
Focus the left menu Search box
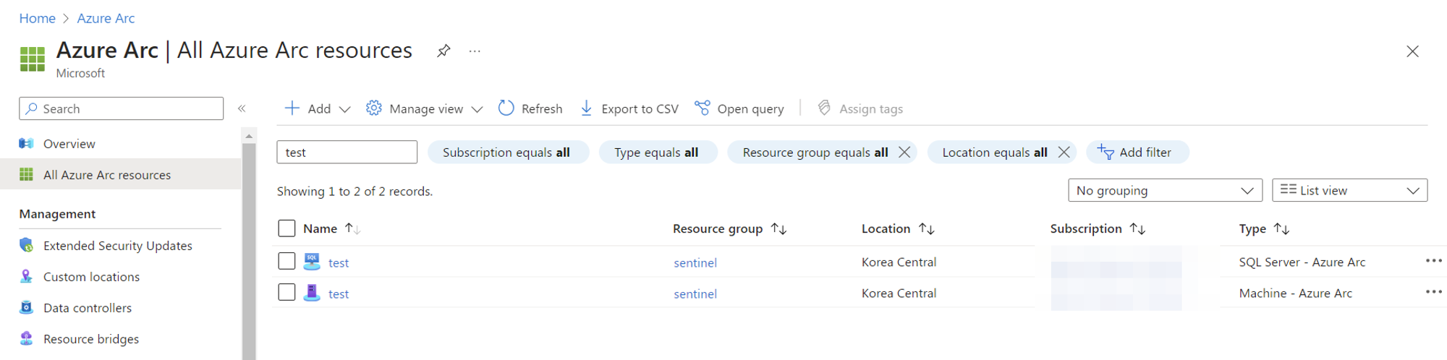tap(121, 108)
